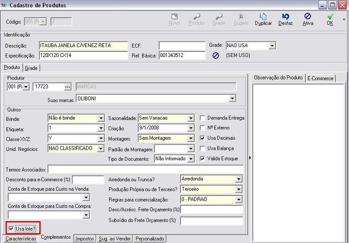349x243 pixels.
Task: Check the Demanda Entrega checkbox
Action: pyautogui.click(x=203, y=118)
